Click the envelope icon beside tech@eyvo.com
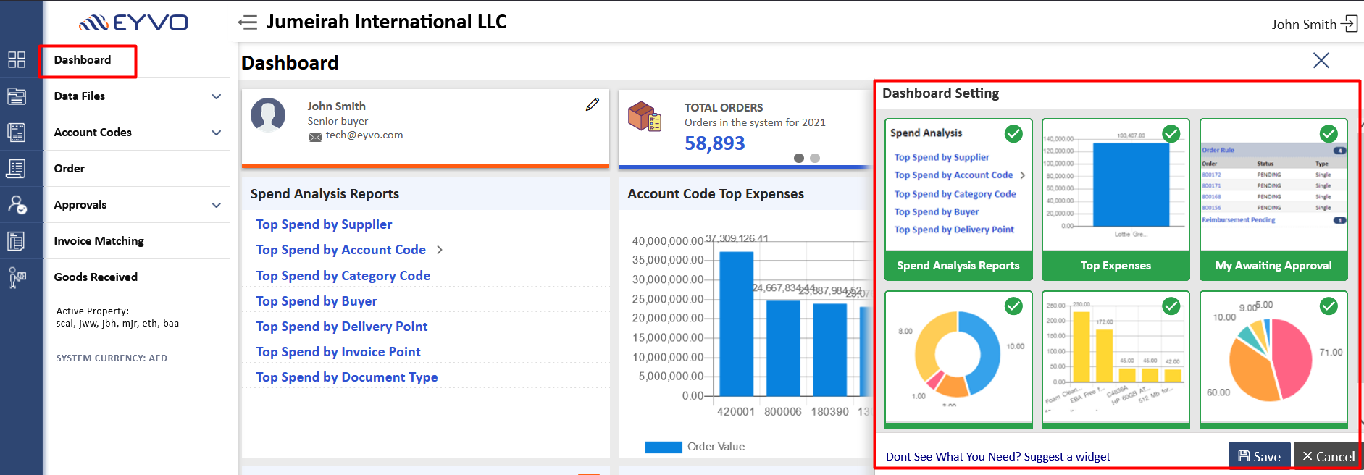The image size is (1364, 475). tap(315, 136)
